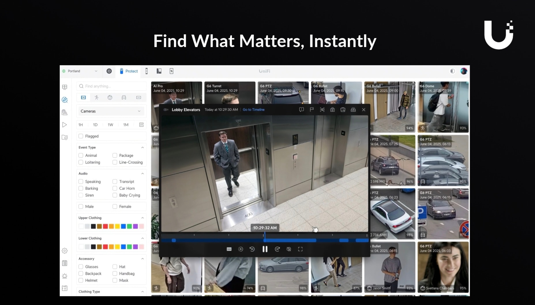Collapse the Event Type section
The width and height of the screenshot is (535, 305).
point(142,148)
